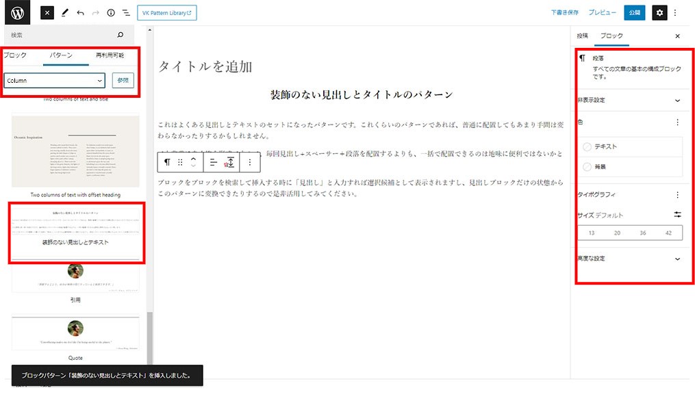Open the Column pattern category dropdown
This screenshot has height=403, width=695.
[x=55, y=81]
